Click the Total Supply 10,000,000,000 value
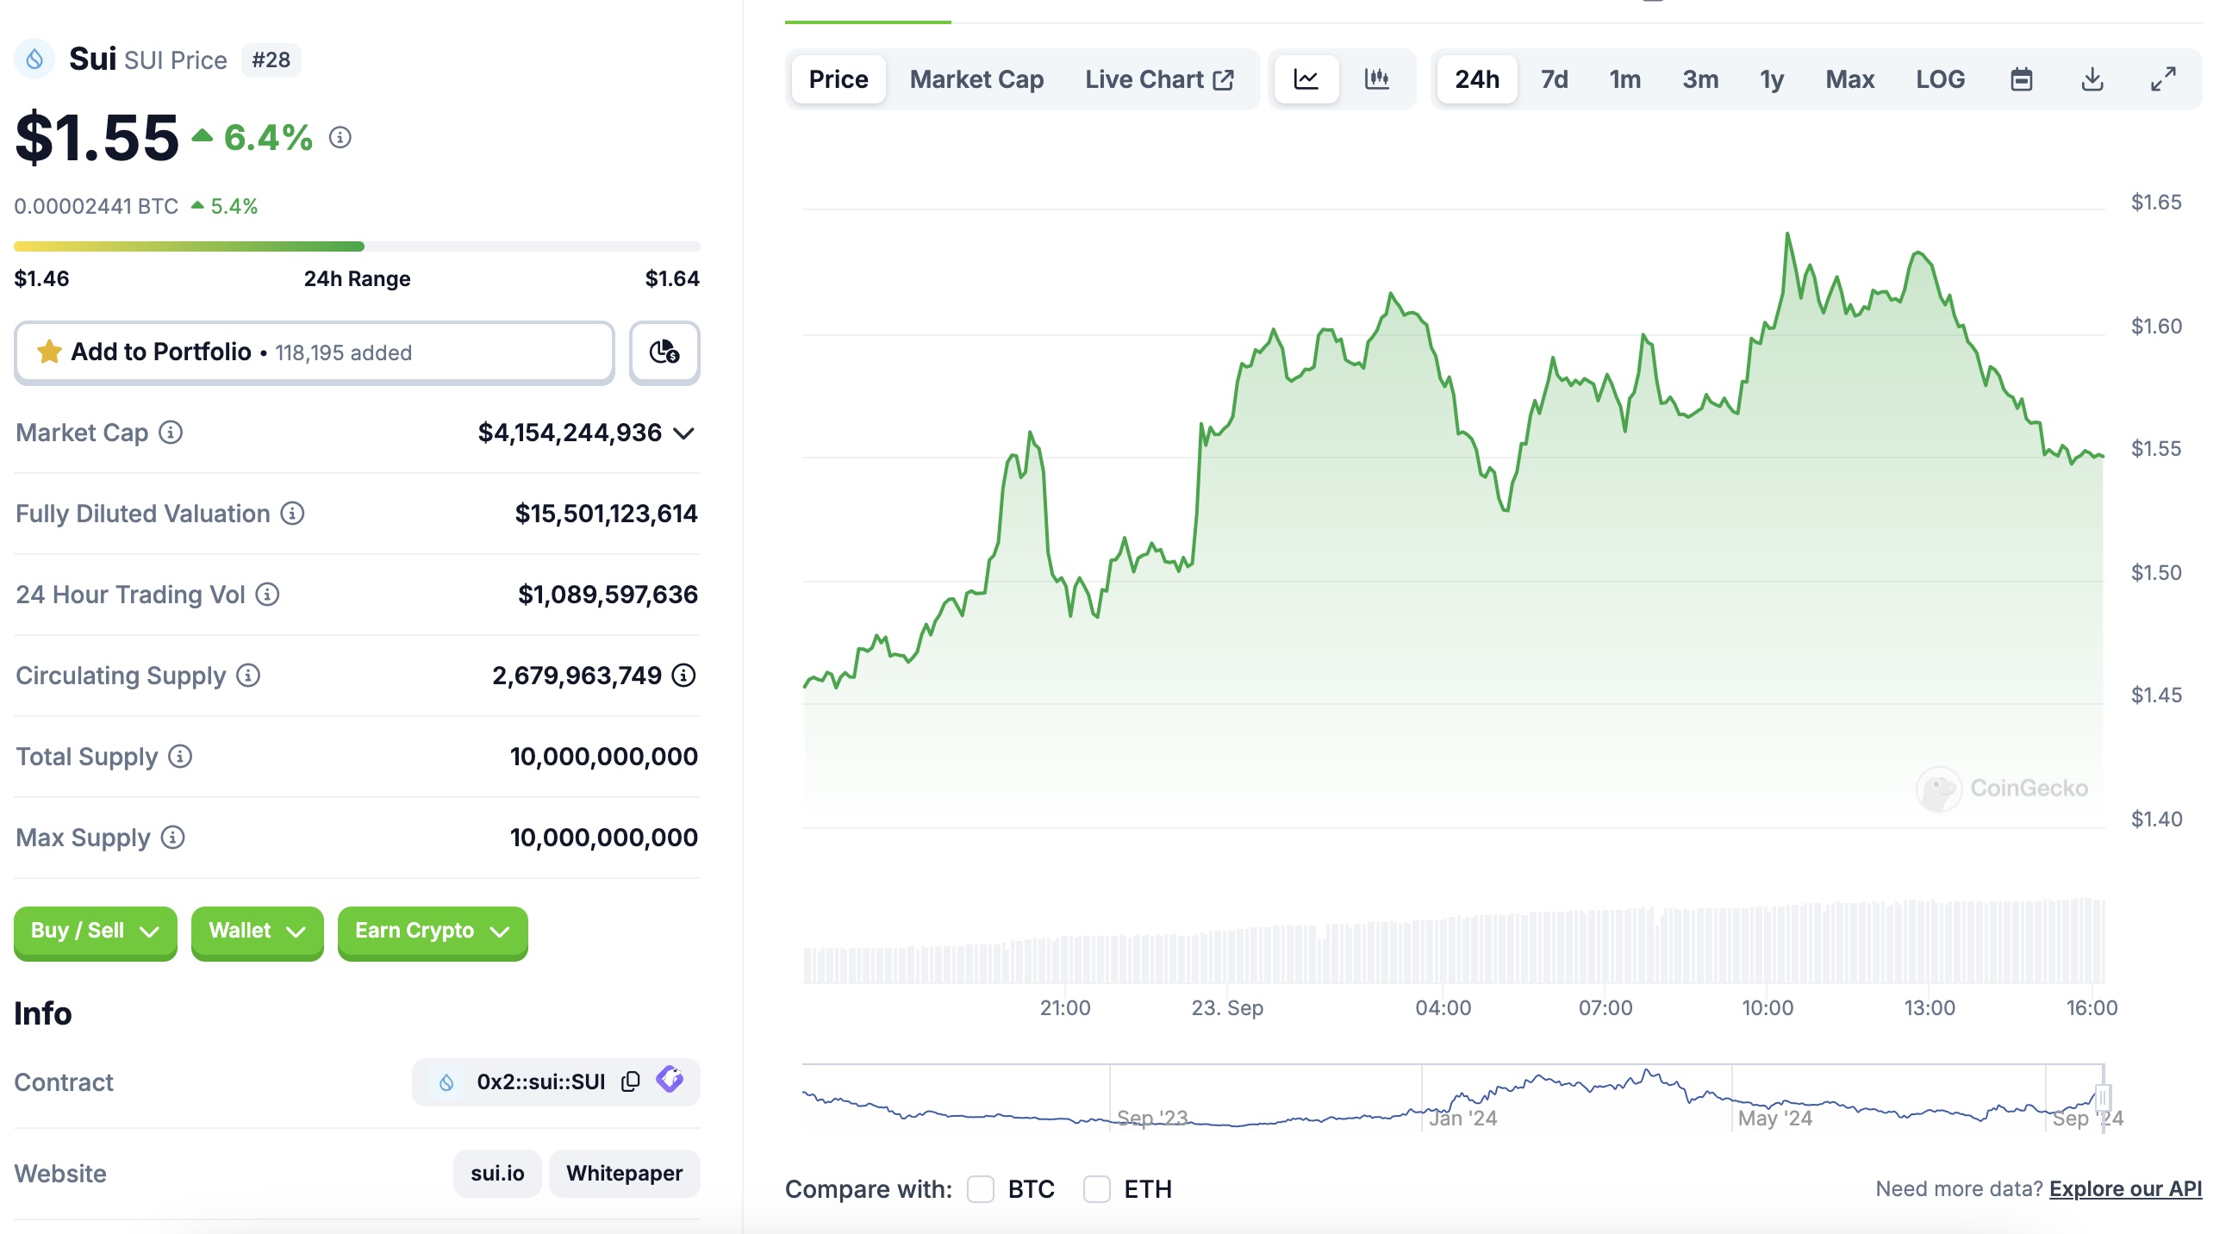 (604, 757)
